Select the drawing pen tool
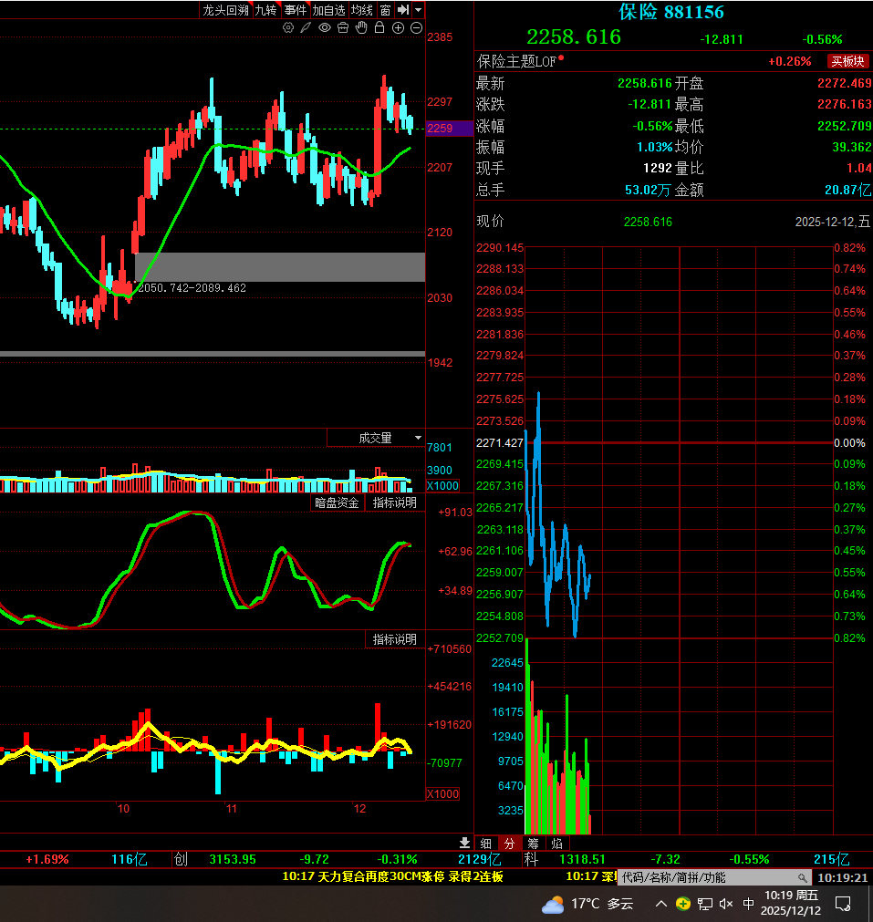This screenshot has height=922, width=873. (x=306, y=27)
